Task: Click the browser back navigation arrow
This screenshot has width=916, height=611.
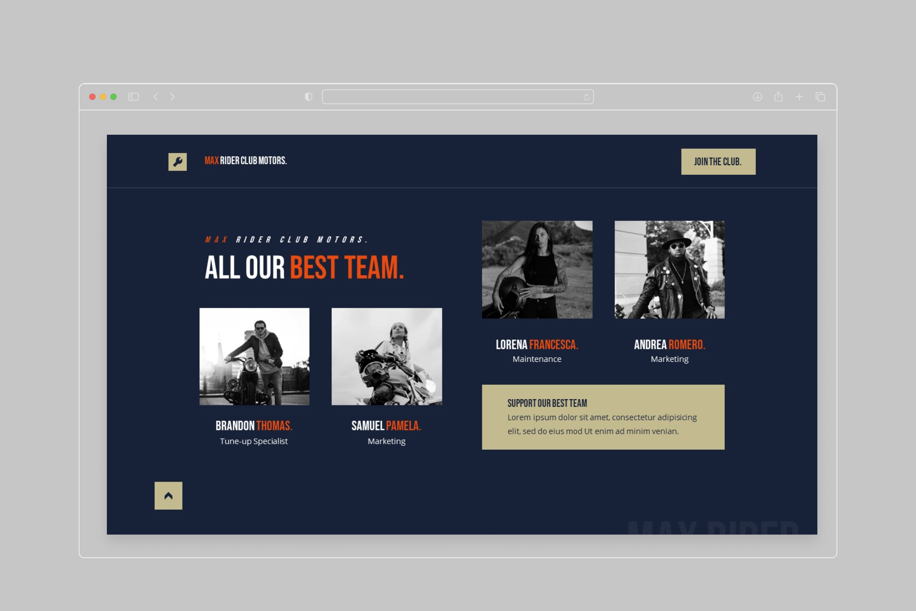Action: (156, 96)
